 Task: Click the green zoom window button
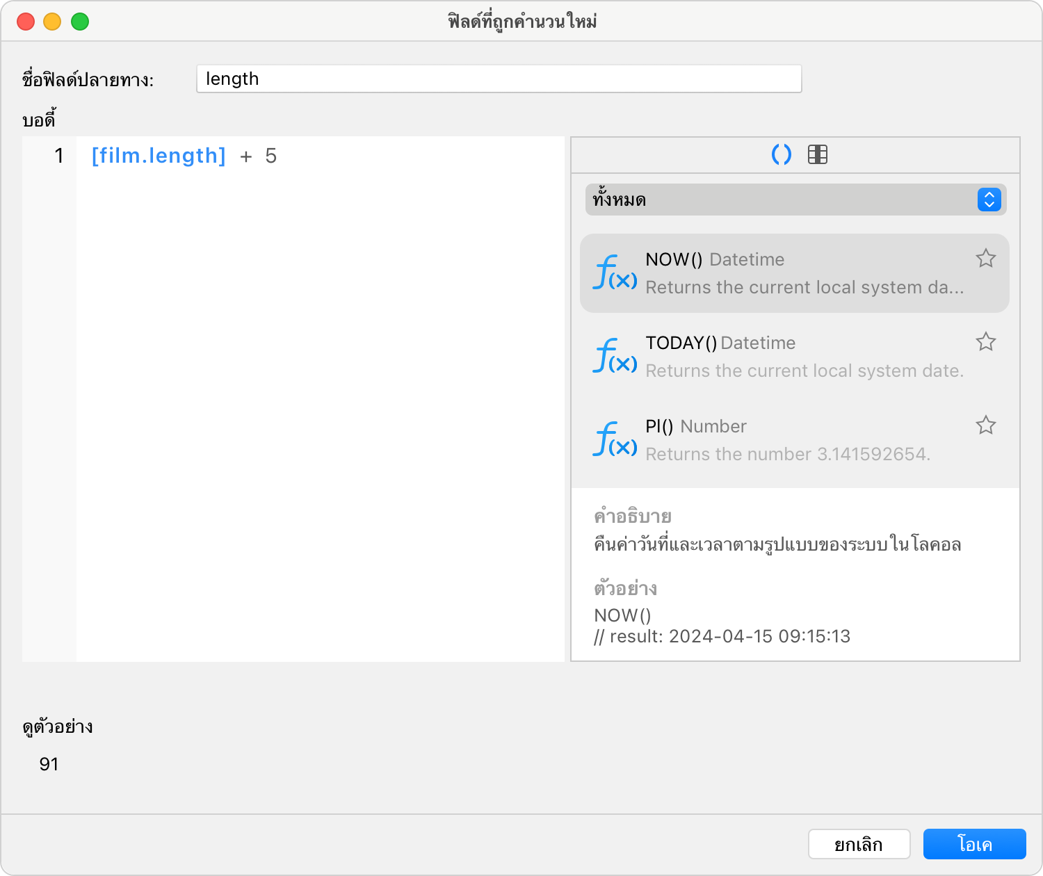pos(80,22)
